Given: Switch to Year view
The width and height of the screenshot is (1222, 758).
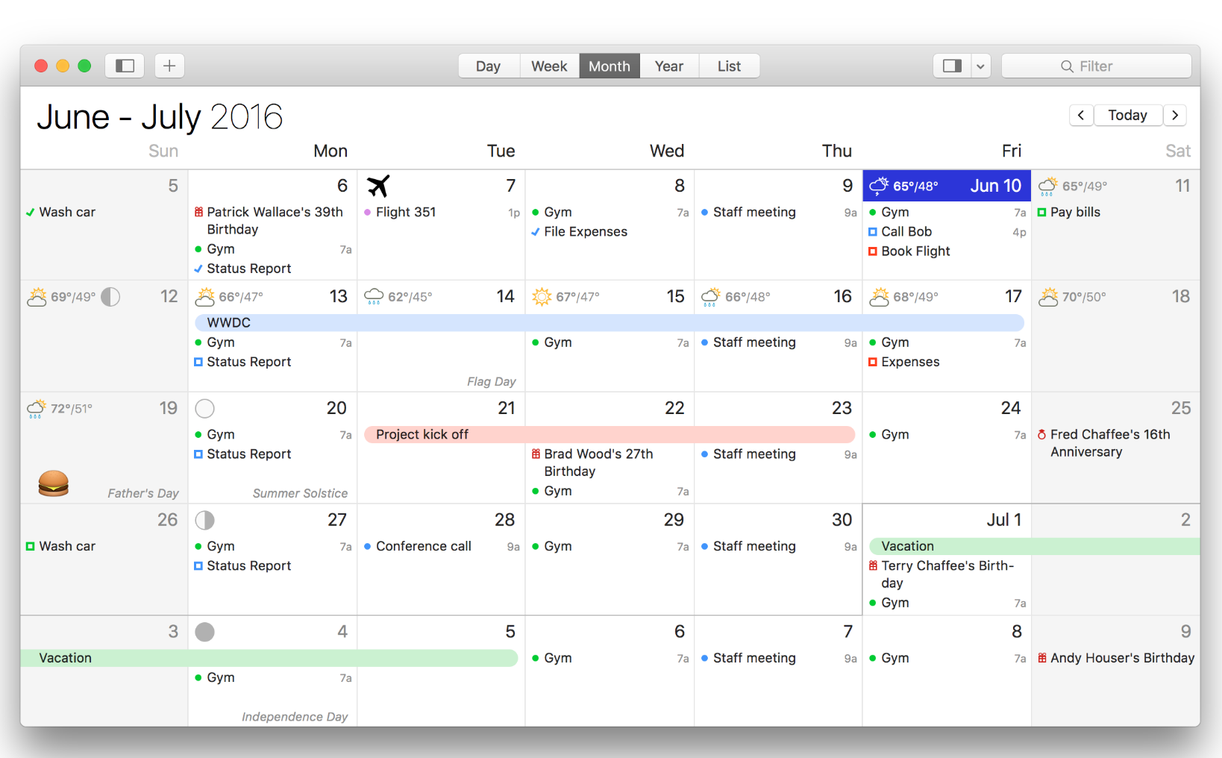Looking at the screenshot, I should [x=669, y=66].
